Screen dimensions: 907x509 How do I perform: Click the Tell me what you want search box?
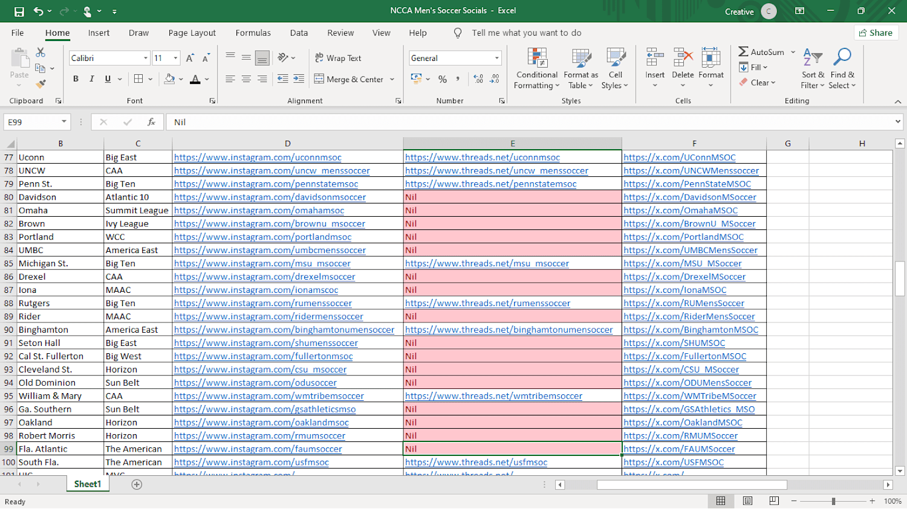[x=526, y=33]
